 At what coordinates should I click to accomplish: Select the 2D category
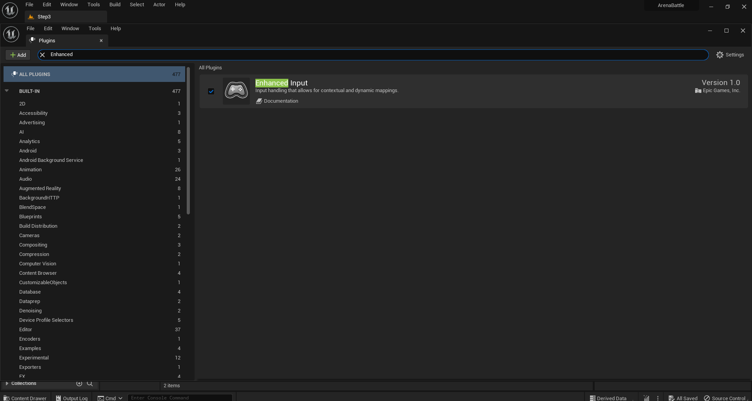coord(94,104)
